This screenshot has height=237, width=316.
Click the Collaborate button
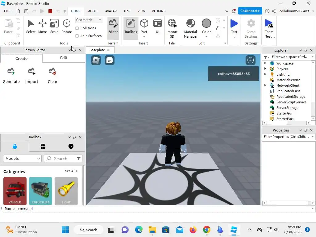[x=250, y=11]
